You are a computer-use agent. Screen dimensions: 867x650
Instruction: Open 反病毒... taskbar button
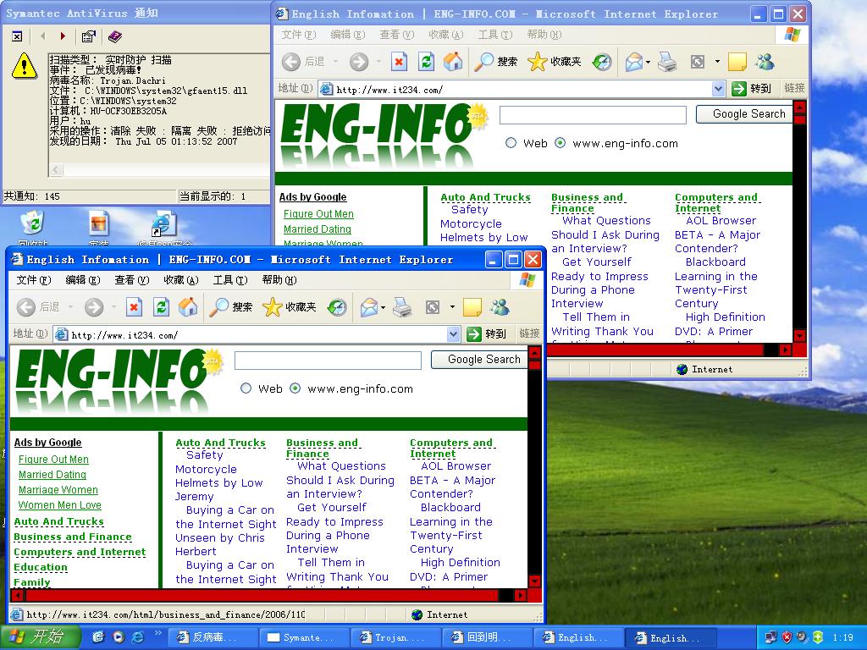tap(211, 638)
